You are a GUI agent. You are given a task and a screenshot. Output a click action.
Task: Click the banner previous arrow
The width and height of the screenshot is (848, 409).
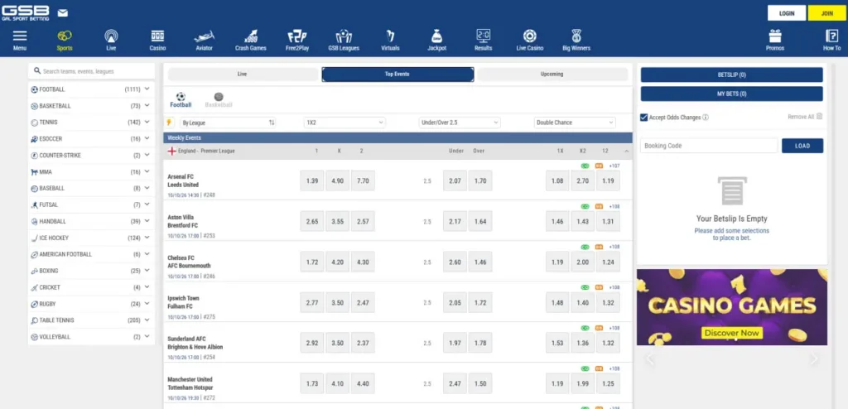[649, 359]
